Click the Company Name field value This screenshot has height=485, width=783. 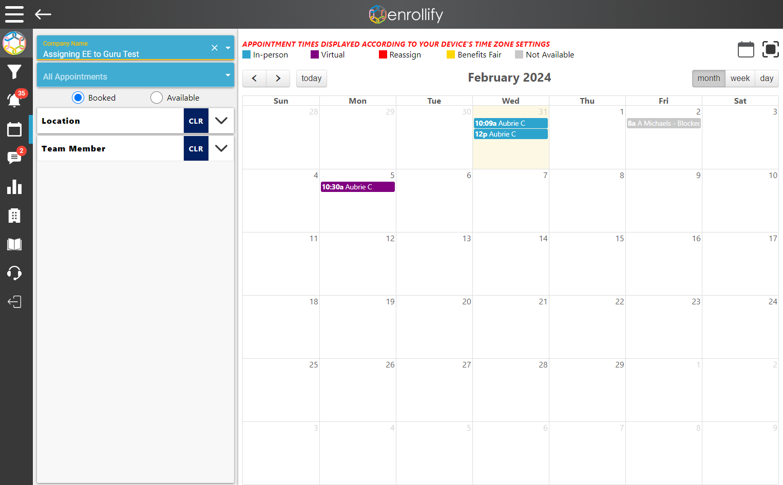pos(91,54)
